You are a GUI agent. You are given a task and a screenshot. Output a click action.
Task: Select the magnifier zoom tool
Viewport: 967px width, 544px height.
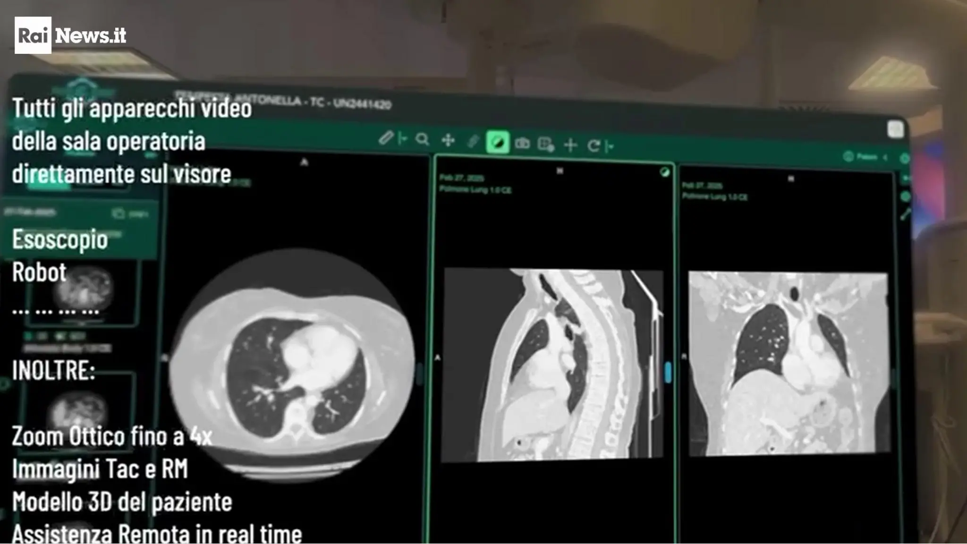click(x=422, y=139)
